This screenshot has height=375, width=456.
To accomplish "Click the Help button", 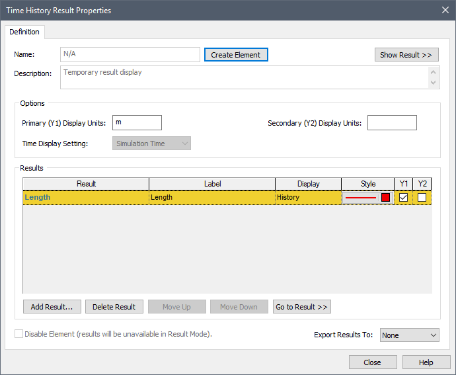I will (x=426, y=362).
